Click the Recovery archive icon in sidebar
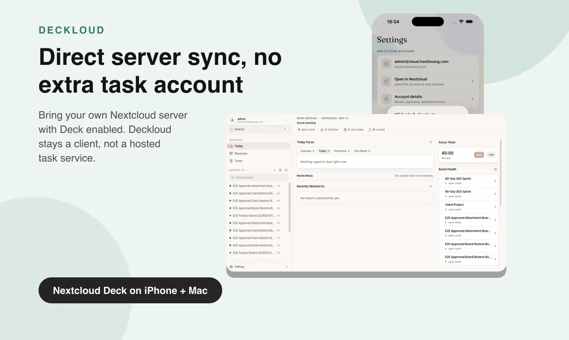The width and height of the screenshot is (569, 340). [231, 153]
